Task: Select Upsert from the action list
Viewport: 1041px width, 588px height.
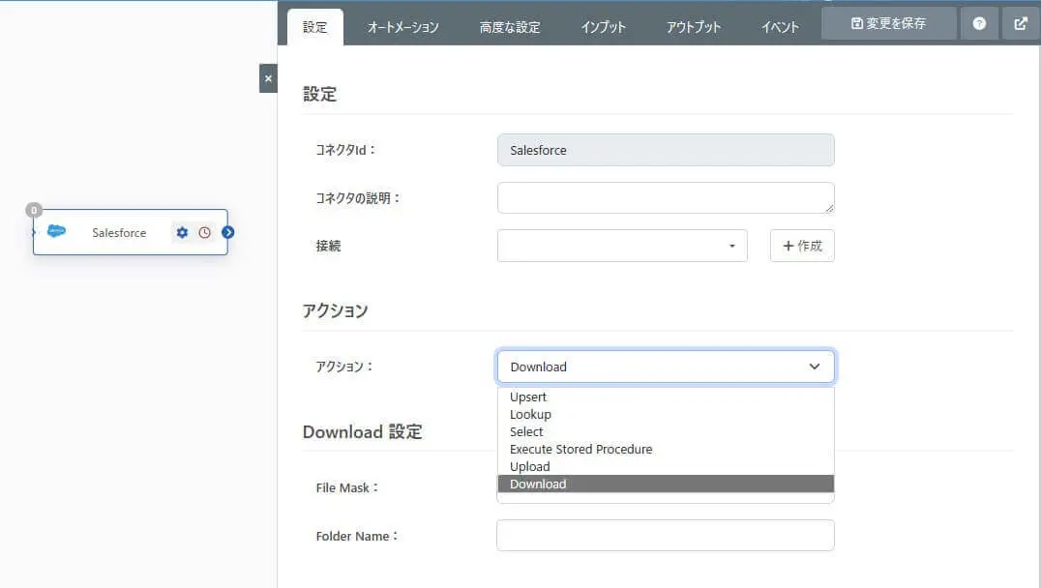Action: 528,397
